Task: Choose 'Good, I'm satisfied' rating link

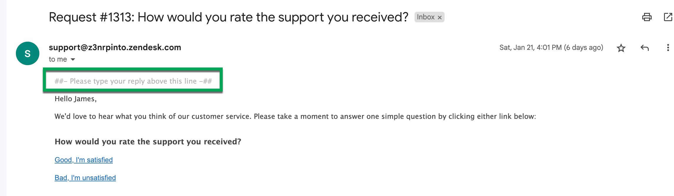Action: (x=84, y=160)
